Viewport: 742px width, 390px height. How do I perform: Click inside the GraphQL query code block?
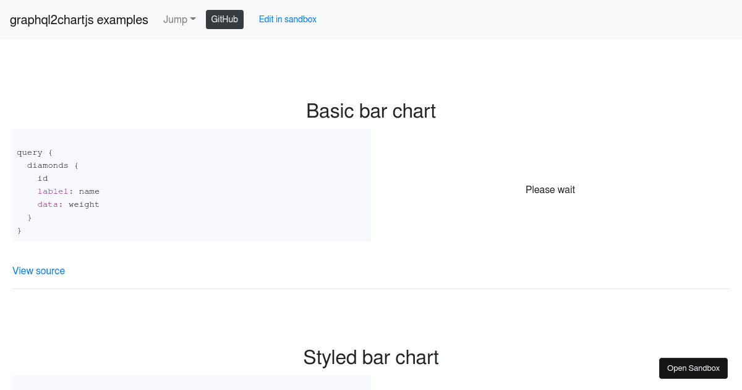(x=192, y=186)
